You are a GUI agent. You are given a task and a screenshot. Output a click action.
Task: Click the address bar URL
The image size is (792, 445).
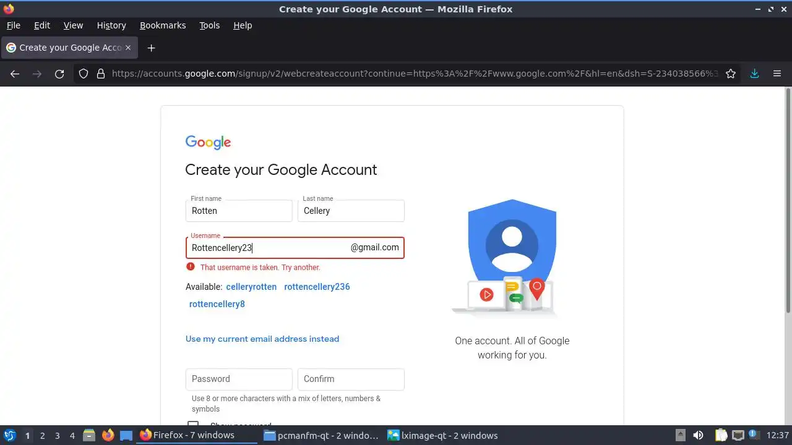415,74
